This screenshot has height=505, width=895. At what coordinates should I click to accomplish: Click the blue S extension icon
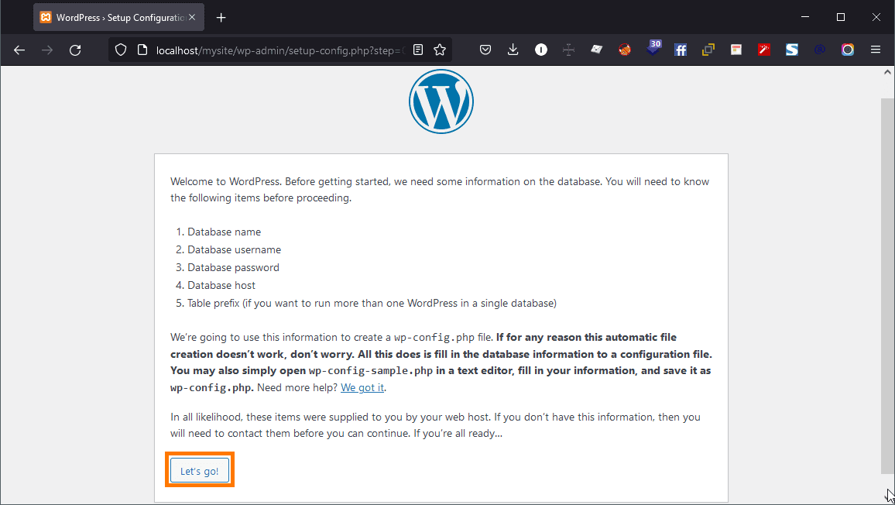point(792,50)
